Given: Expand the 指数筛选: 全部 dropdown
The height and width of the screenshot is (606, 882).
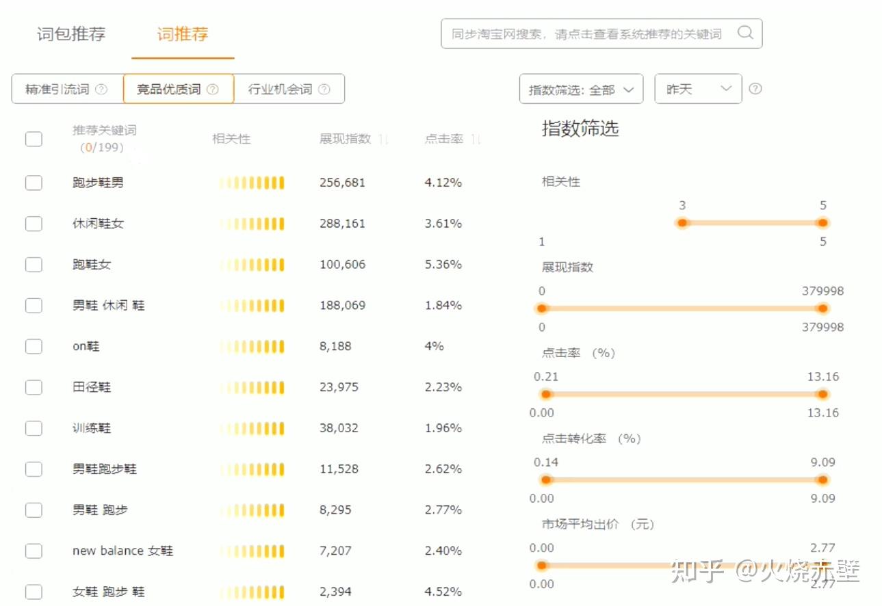Looking at the screenshot, I should click(582, 89).
